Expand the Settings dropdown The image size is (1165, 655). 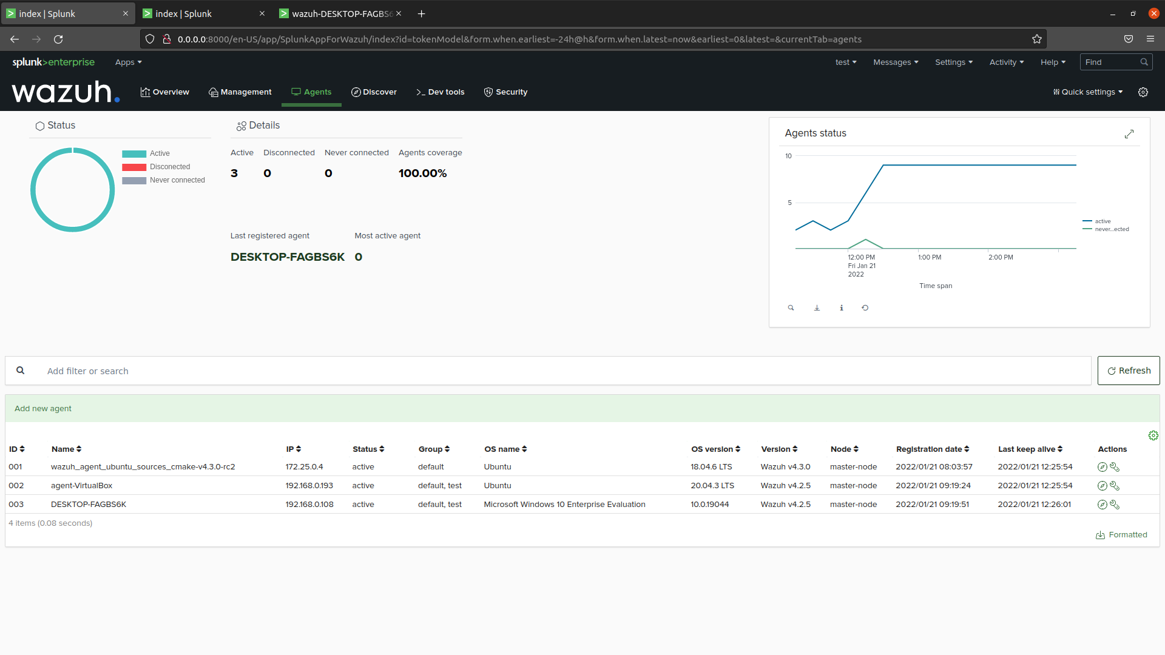pos(954,62)
